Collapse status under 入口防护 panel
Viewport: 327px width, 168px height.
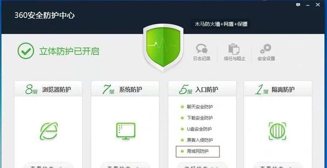202,166
